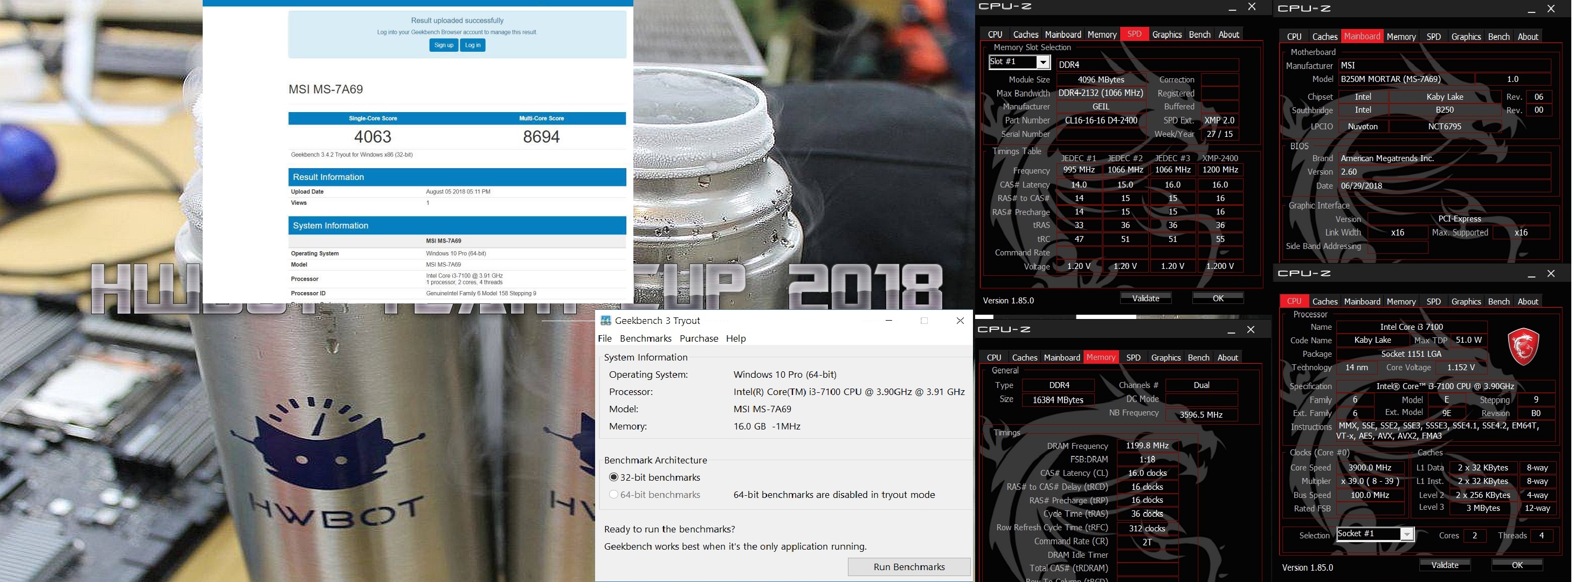
Task: Click the Result Information section header
Action: coord(457,177)
